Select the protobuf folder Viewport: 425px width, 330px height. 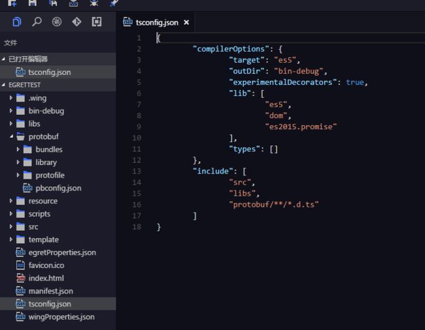click(58, 136)
